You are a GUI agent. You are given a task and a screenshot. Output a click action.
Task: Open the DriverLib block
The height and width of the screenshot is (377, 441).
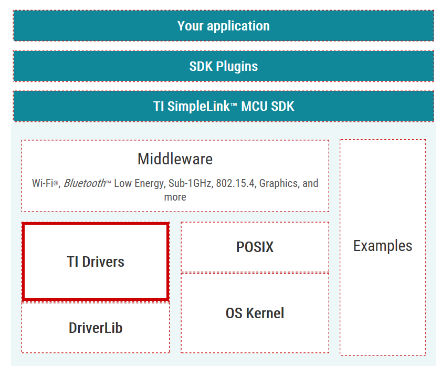(96, 328)
